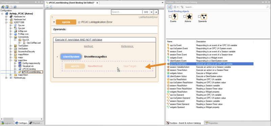Click the widgets.Operand green icon

[x=168, y=107]
